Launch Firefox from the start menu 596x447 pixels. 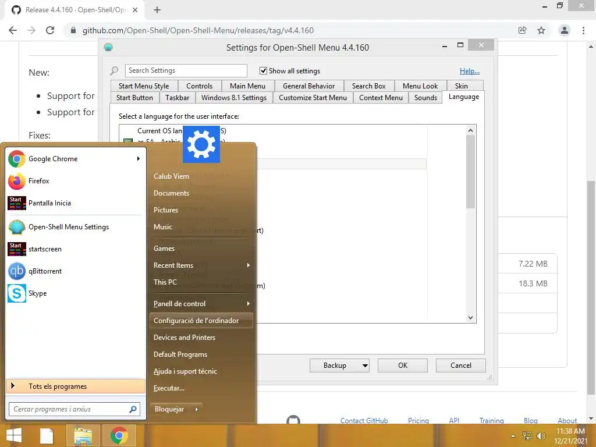pyautogui.click(x=76, y=181)
